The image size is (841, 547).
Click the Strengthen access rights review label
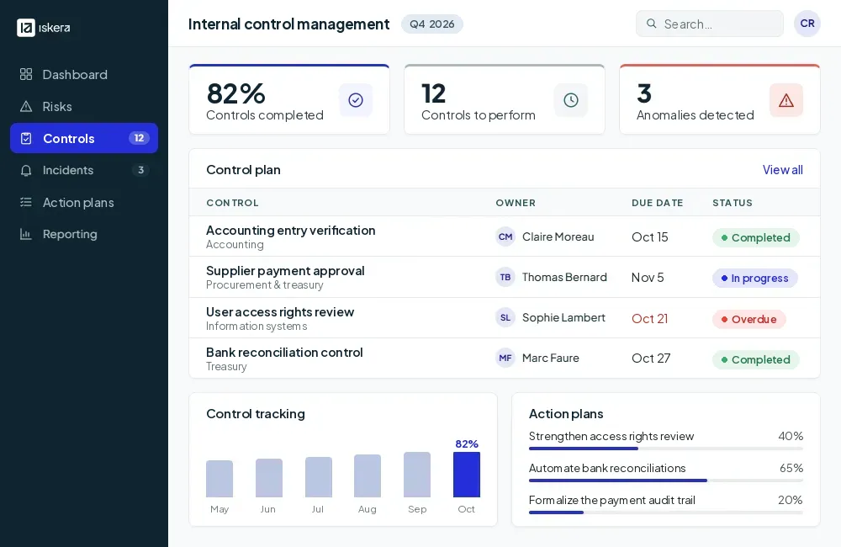click(611, 436)
